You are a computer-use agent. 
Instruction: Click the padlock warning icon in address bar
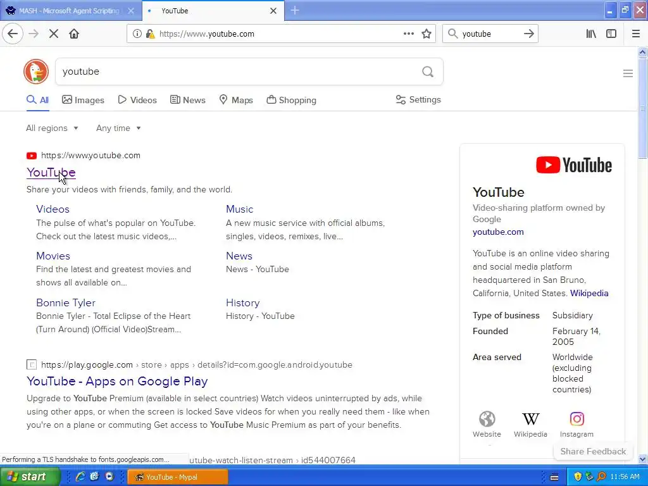point(151,34)
